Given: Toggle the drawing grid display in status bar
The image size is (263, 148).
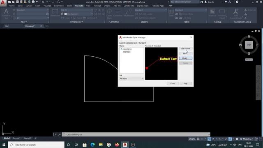Looking at the screenshot, I should tap(198, 139).
